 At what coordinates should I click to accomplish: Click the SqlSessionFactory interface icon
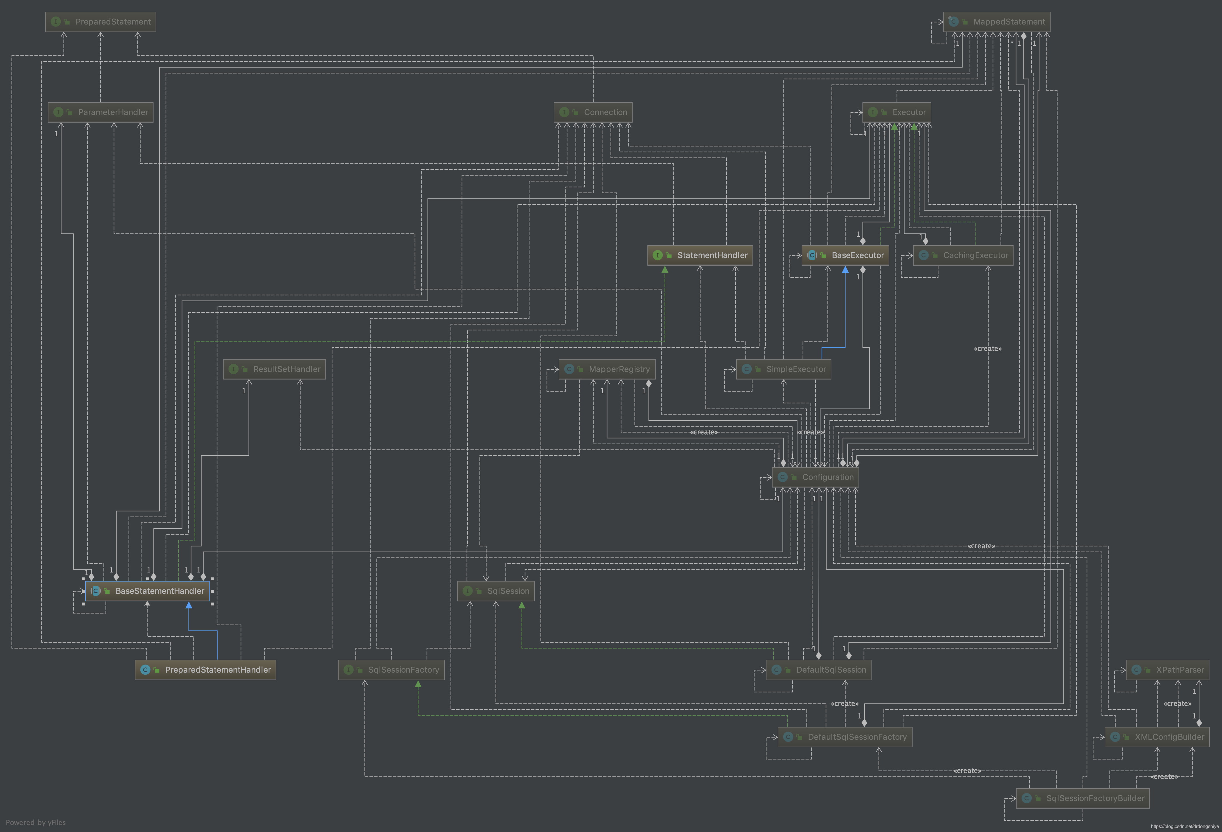[x=349, y=669]
